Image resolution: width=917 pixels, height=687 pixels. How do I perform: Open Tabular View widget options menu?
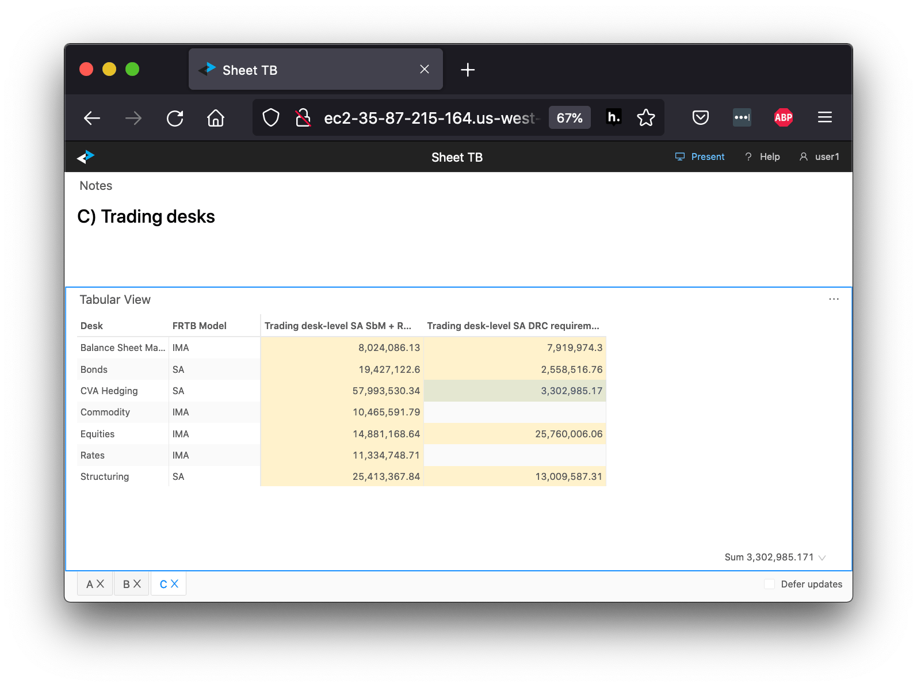click(834, 299)
